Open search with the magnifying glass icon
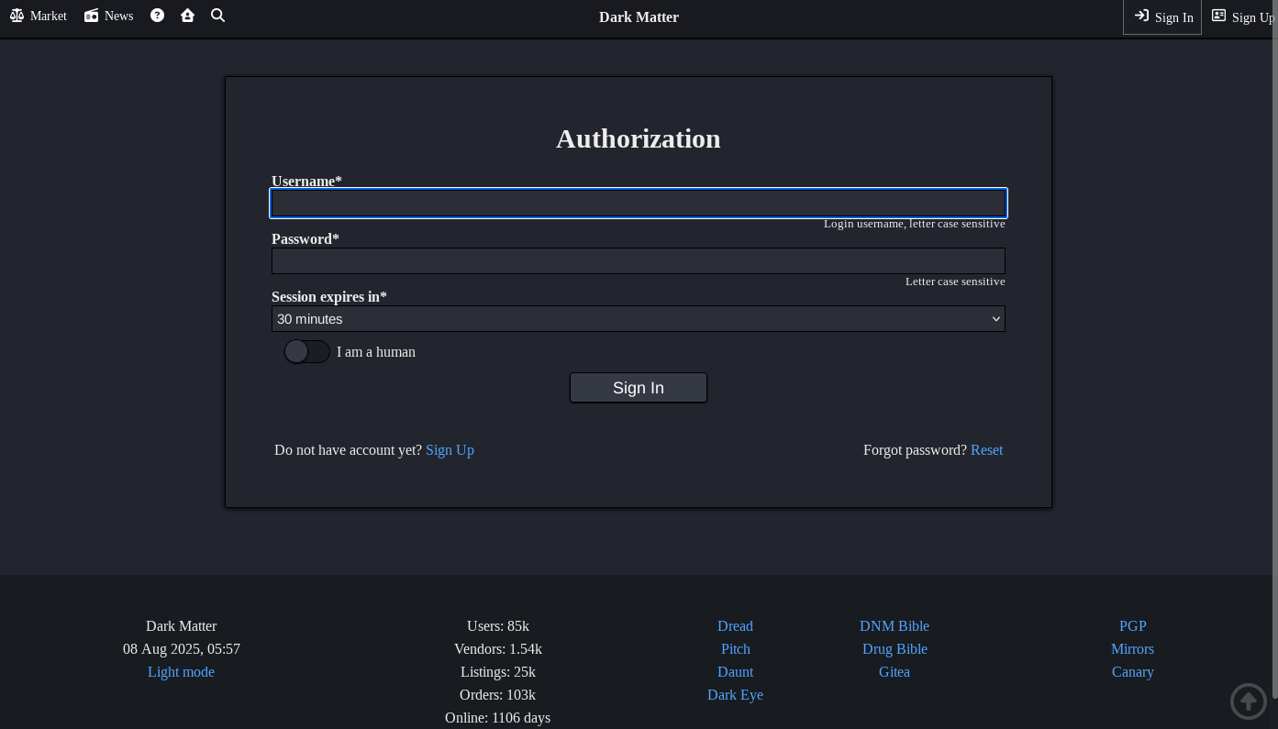1278x729 pixels. coord(217,16)
